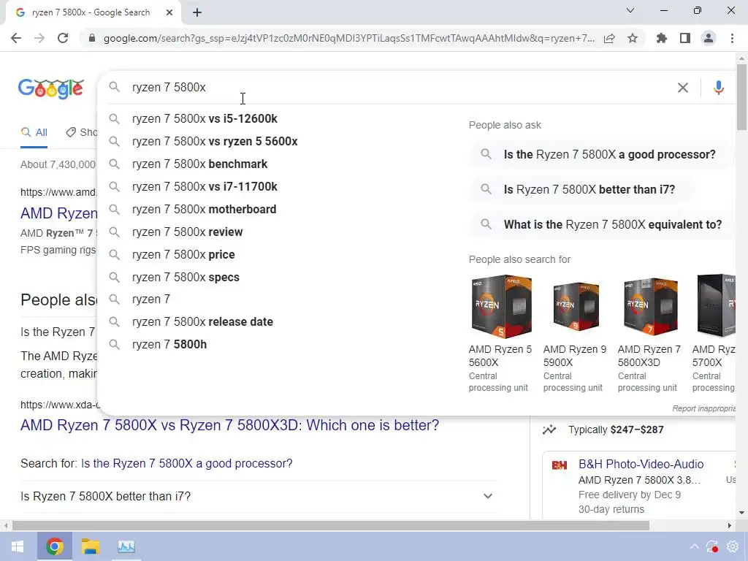Open the new tab plus button
This screenshot has height=561, width=748.
pyautogui.click(x=197, y=12)
